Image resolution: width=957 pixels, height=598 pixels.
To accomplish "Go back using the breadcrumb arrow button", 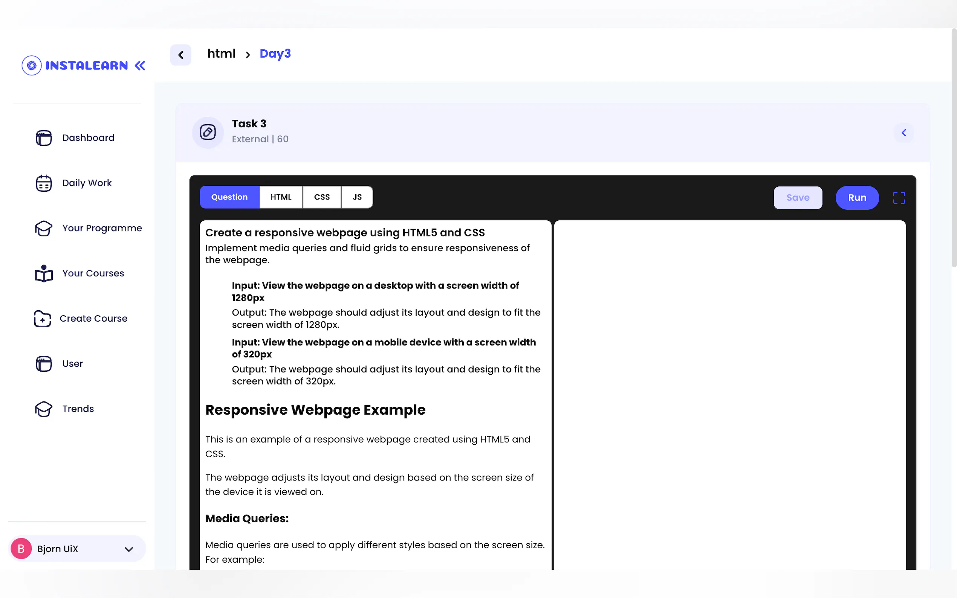I will [181, 55].
